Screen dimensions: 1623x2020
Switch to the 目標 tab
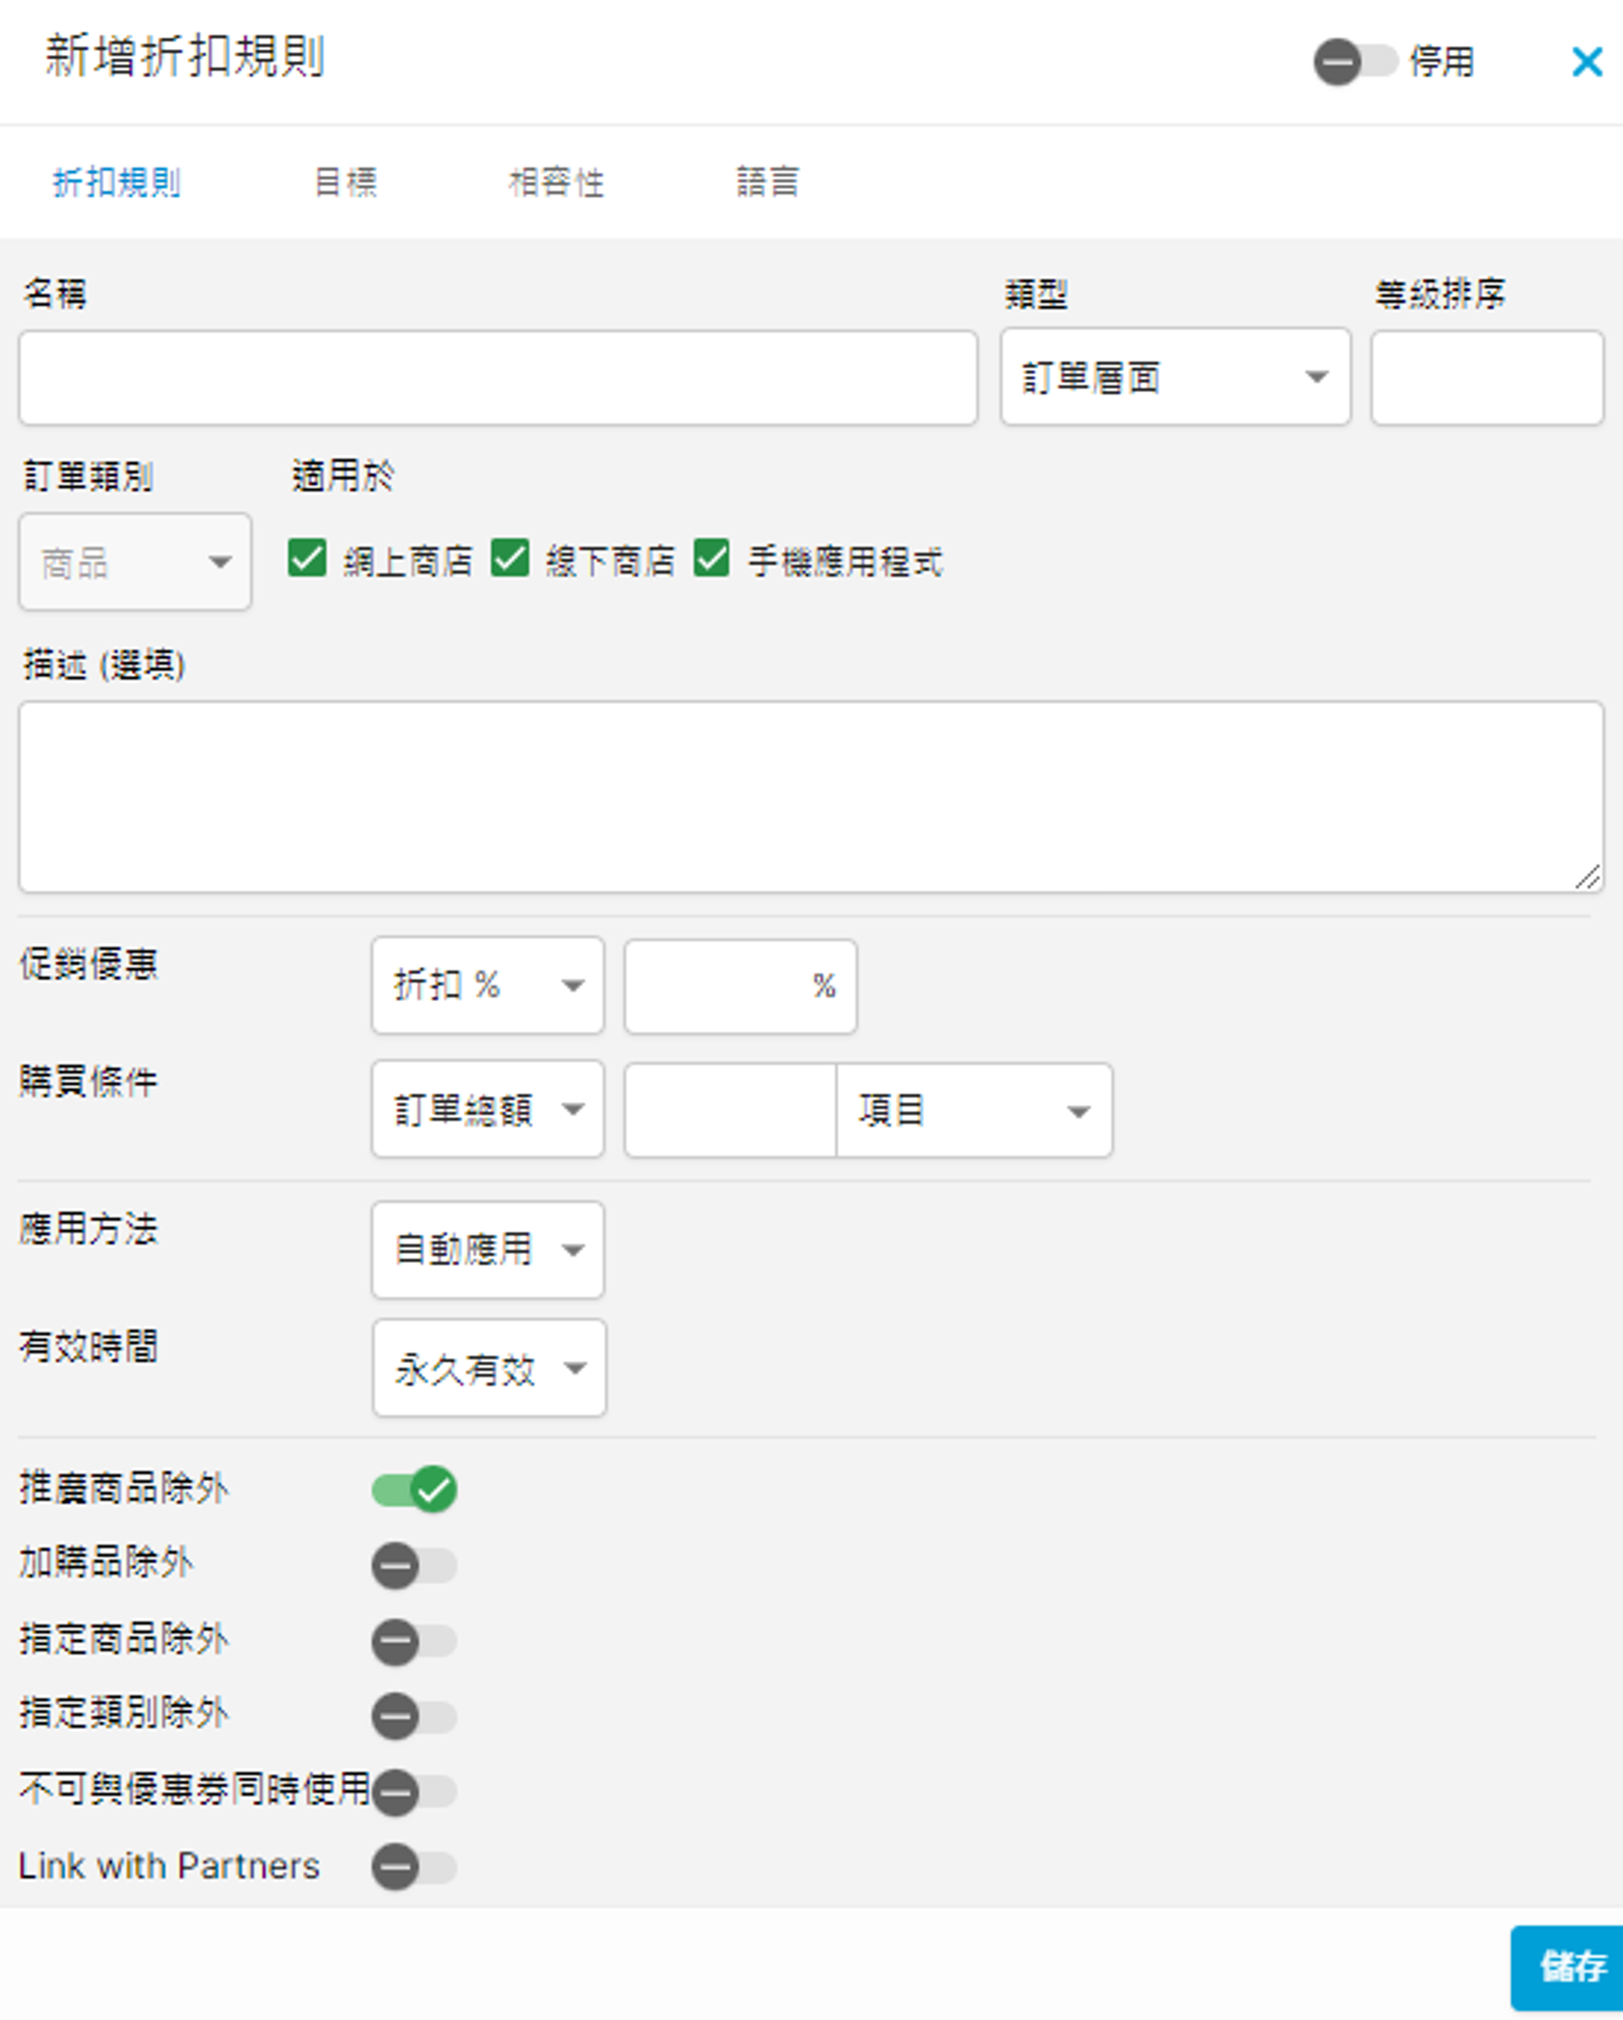(x=345, y=182)
